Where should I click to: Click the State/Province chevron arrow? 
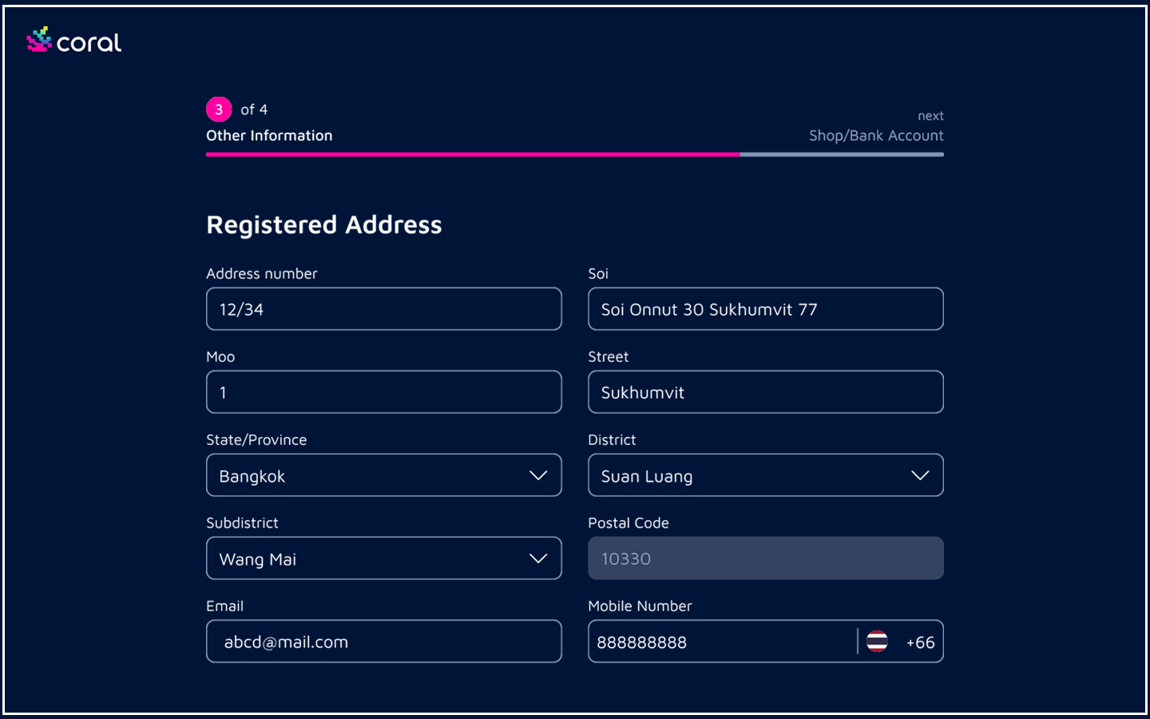coord(538,475)
